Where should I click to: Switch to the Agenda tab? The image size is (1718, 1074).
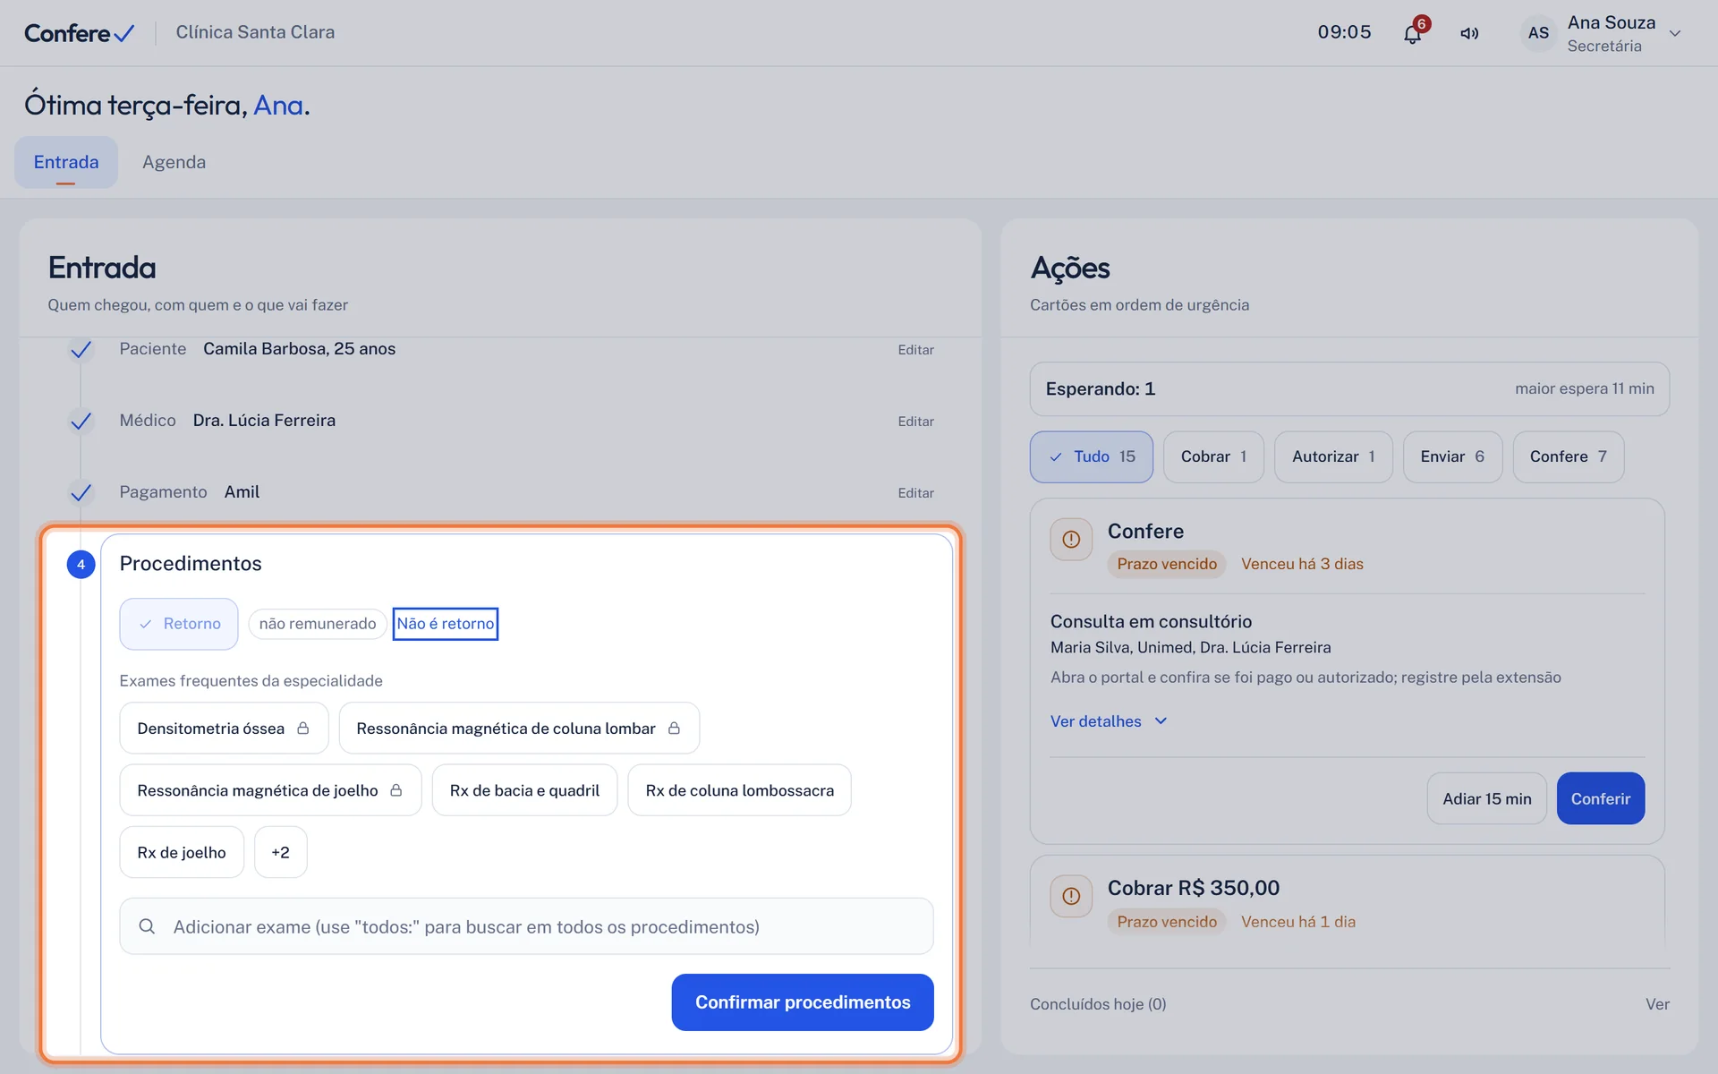tap(174, 162)
